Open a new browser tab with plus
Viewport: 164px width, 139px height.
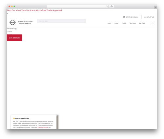tap(155, 7)
